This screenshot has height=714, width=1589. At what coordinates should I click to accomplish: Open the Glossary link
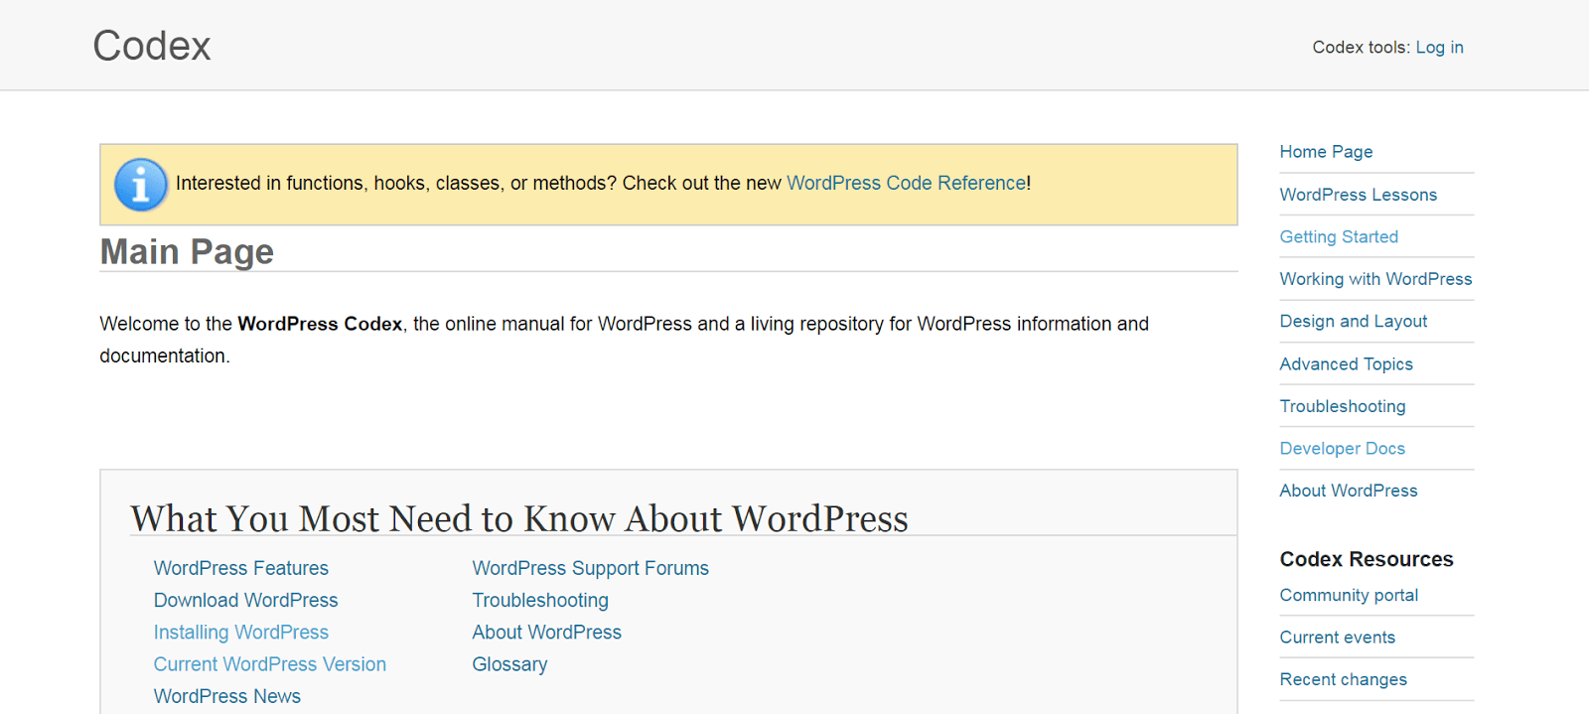509,665
